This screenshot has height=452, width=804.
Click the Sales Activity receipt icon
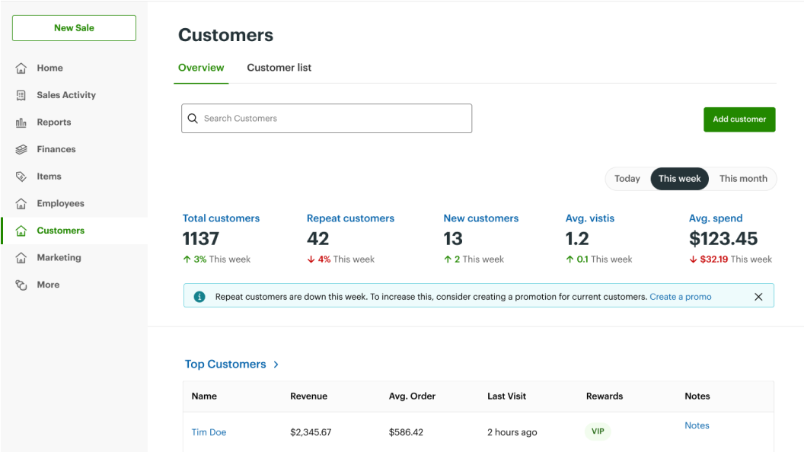[x=21, y=95]
